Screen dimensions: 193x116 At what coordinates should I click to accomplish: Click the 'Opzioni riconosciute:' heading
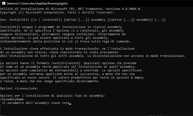[19, 88]
